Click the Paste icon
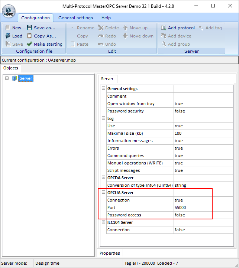 pyautogui.click(x=72, y=44)
